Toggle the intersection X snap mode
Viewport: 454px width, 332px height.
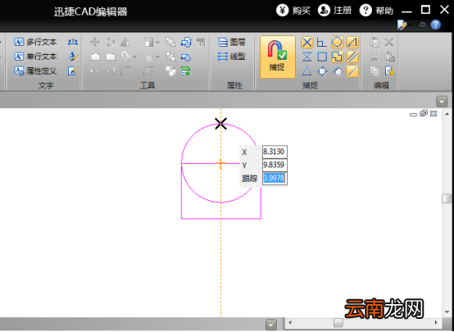click(307, 43)
